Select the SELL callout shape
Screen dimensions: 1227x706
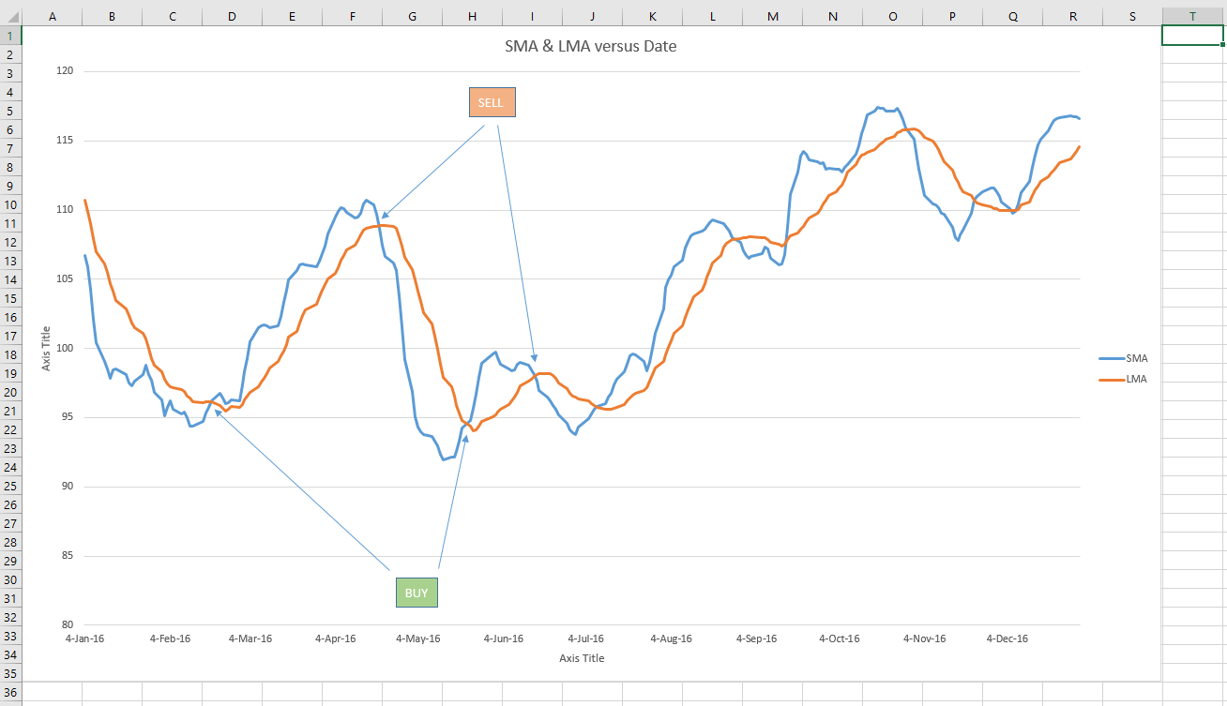tap(492, 101)
